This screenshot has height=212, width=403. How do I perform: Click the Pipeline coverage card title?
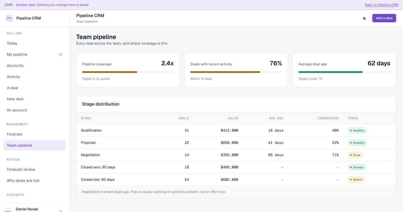click(97, 64)
